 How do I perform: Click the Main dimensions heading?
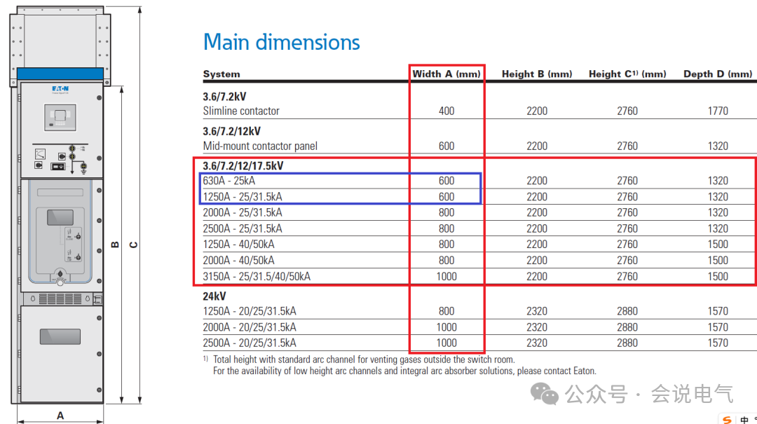pos(281,42)
